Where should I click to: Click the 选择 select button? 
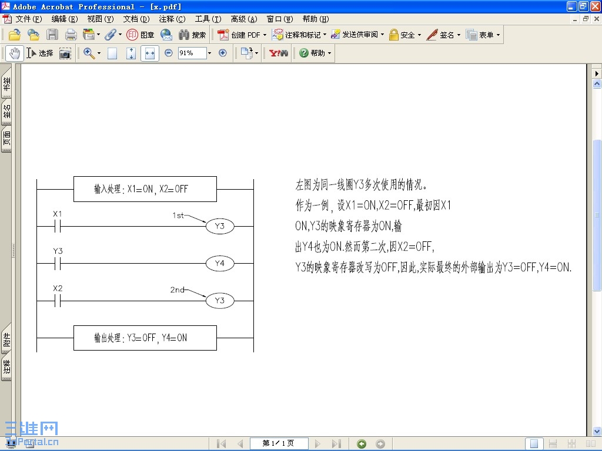coord(41,53)
